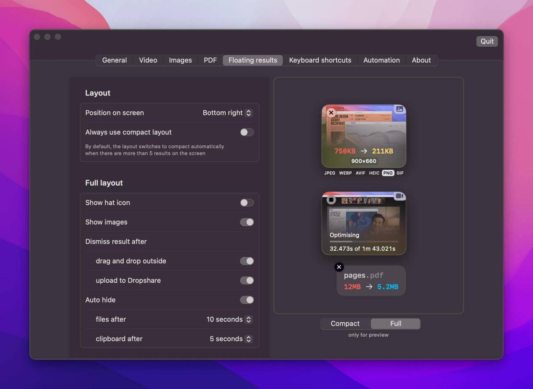
Task: Click the 12MB original PDF size
Action: 352,287
